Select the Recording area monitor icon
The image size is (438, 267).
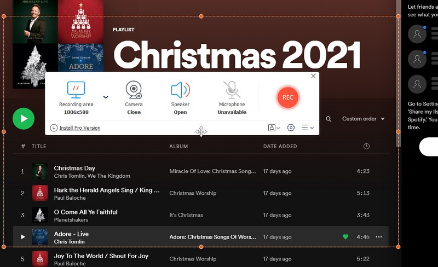76,90
